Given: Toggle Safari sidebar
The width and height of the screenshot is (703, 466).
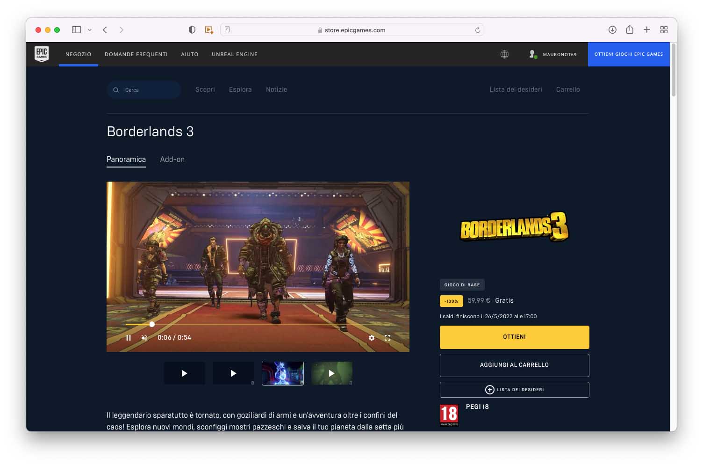Looking at the screenshot, I should point(77,30).
